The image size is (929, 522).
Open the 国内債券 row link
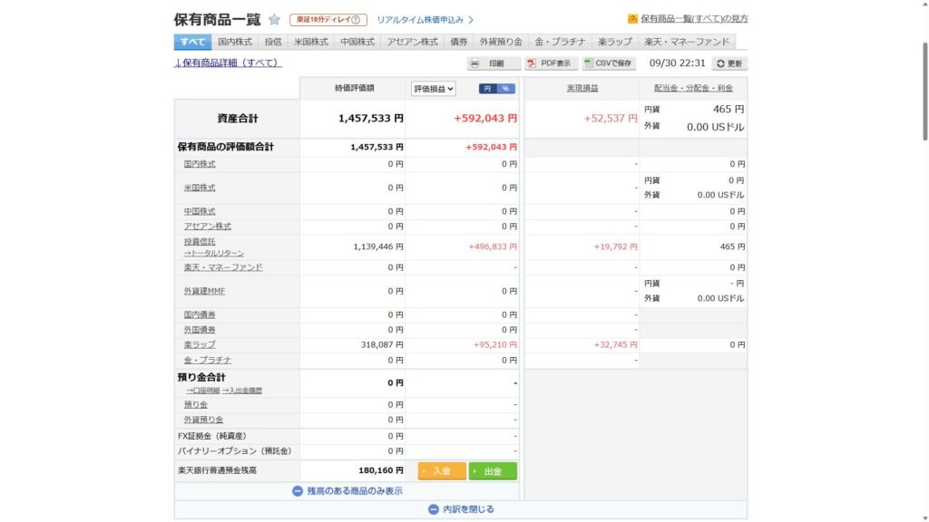click(x=200, y=314)
